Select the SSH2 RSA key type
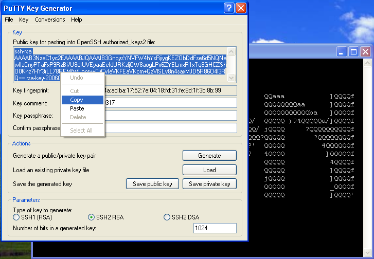This screenshot has height=259, width=374. tap(91, 217)
